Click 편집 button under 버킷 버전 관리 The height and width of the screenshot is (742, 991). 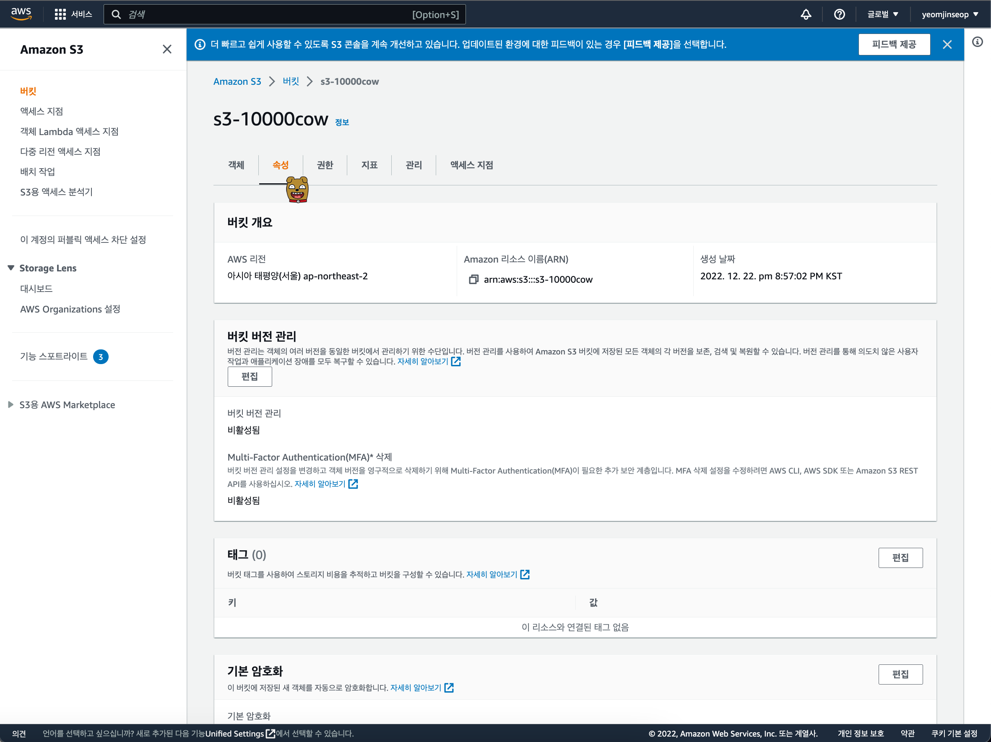point(250,376)
